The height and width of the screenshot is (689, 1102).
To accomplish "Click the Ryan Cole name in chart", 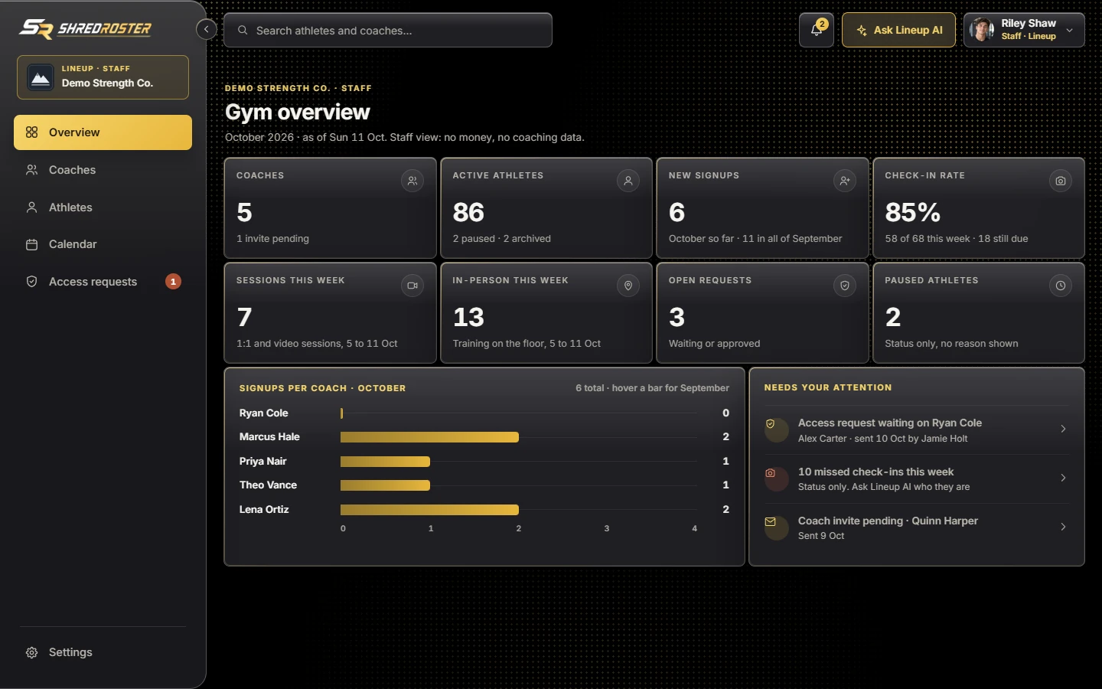I will (264, 413).
